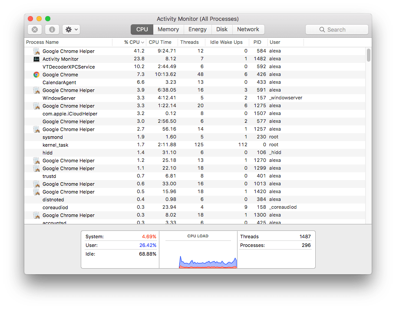Click the Google Chrome app icon
396x309 pixels.
(36, 75)
